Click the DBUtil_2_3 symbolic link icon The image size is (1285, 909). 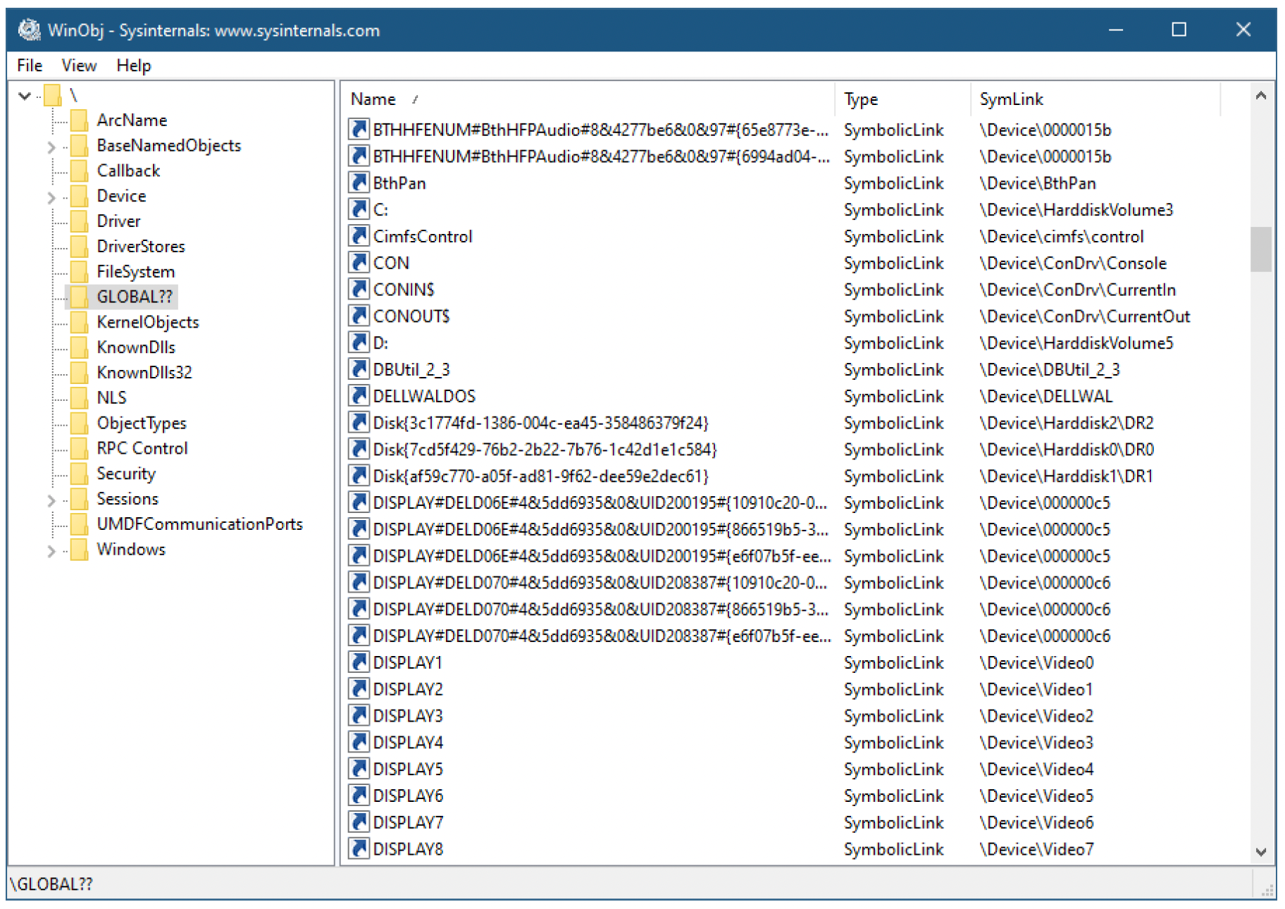(359, 370)
